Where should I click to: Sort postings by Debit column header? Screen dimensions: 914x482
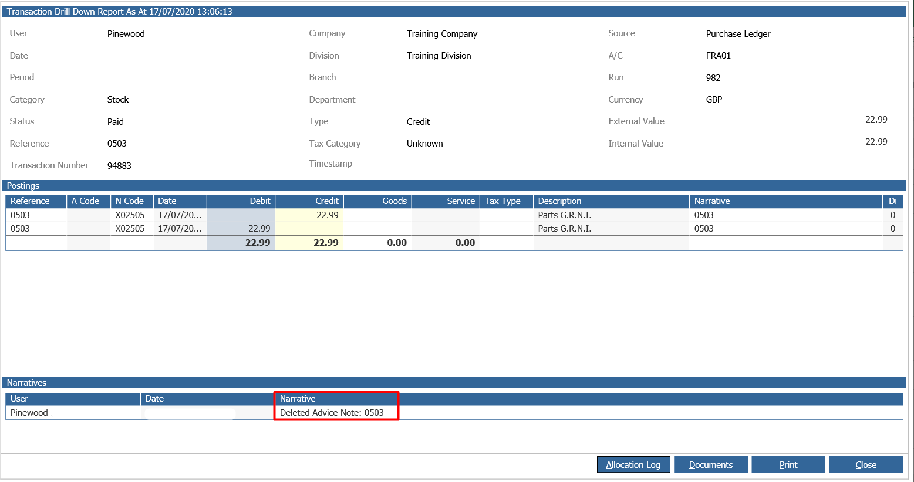[x=241, y=201]
